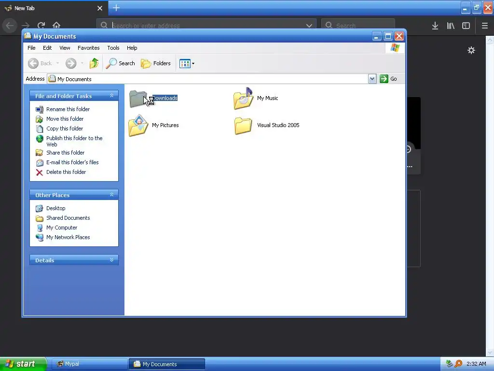Switch to Mypal in the taskbar
This screenshot has height=371, width=494.
tap(89, 364)
